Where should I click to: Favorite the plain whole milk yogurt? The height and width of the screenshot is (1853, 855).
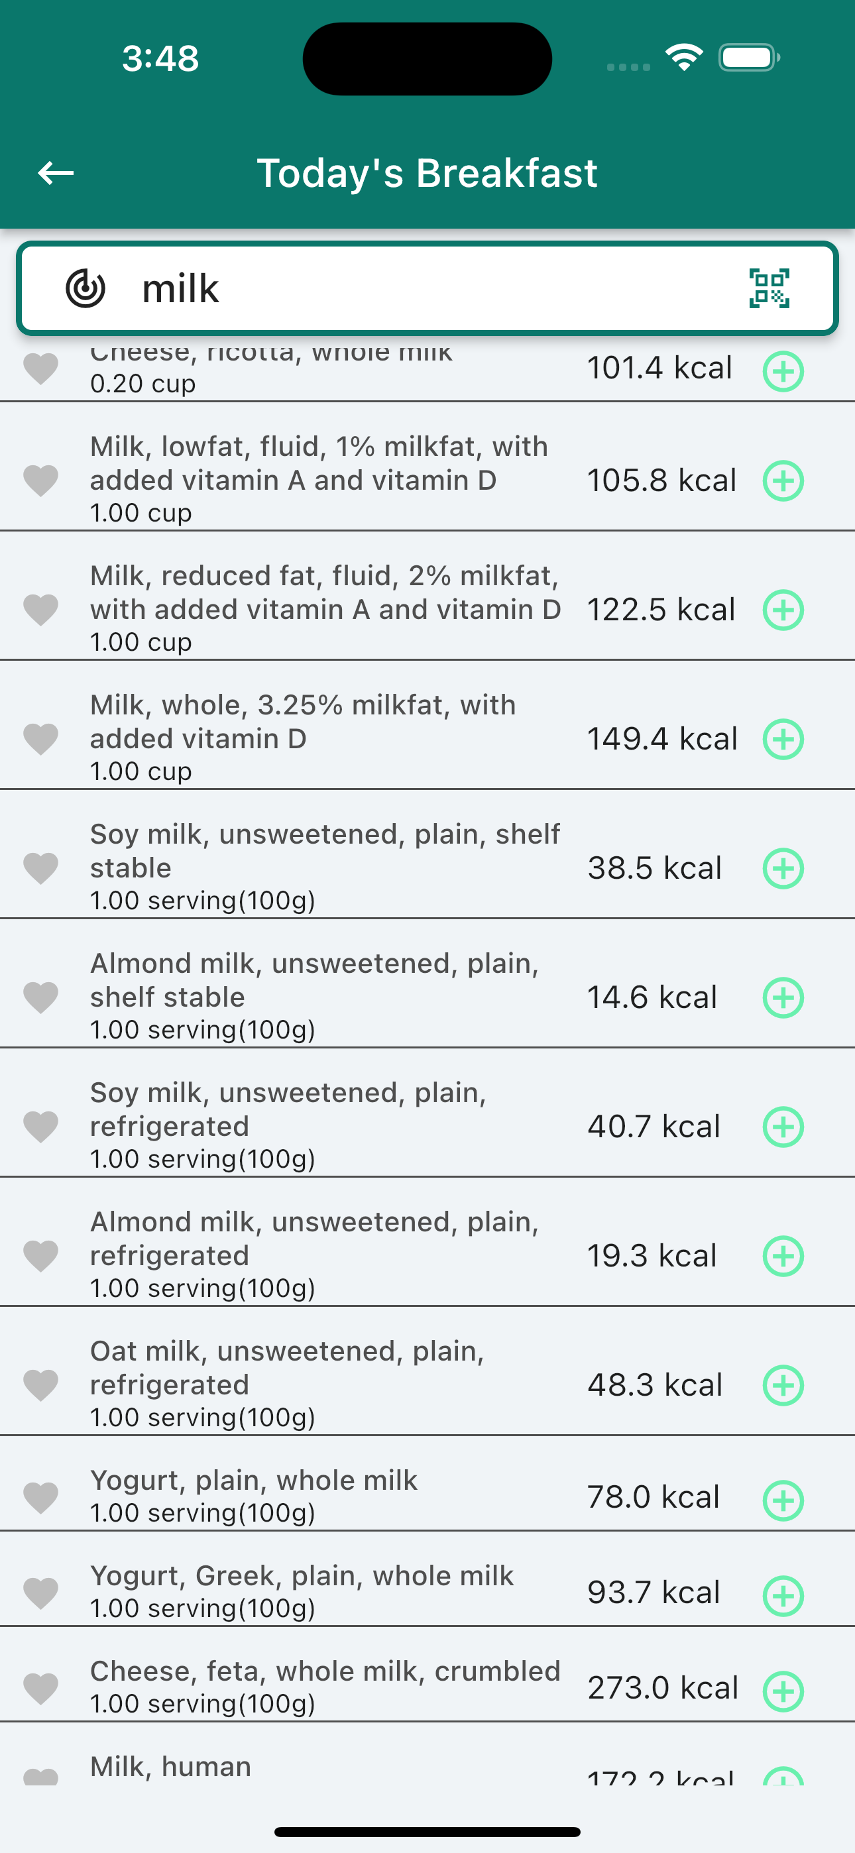pyautogui.click(x=41, y=1498)
